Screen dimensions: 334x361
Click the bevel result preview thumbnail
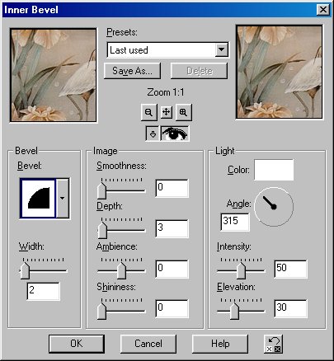pyautogui.click(x=280, y=73)
